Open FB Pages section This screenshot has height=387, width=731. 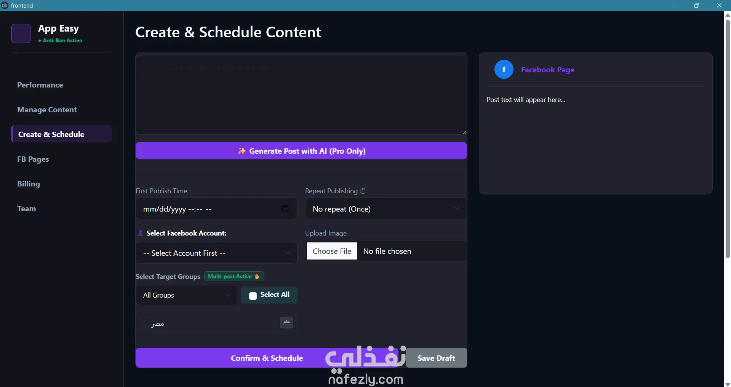33,159
